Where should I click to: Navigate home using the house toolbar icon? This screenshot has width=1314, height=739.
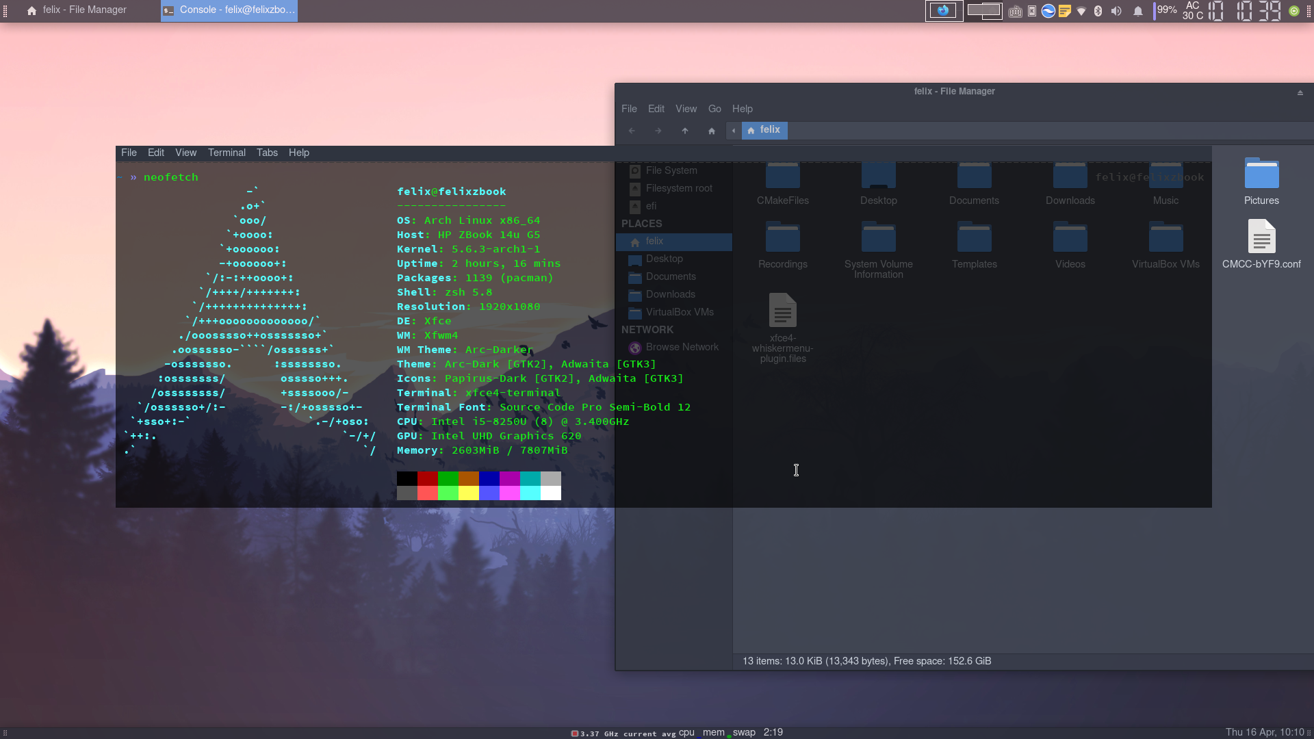click(712, 131)
